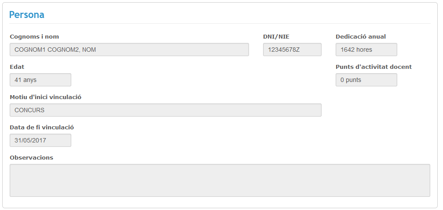Click the Motiu d'inici vinculació field
Screen dimensions: 443x210
(x=165, y=110)
